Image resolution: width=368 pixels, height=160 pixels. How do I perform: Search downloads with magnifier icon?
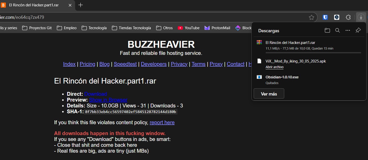[337, 30]
